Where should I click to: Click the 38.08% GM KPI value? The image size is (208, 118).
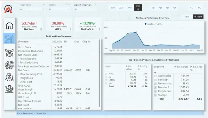point(58,23)
